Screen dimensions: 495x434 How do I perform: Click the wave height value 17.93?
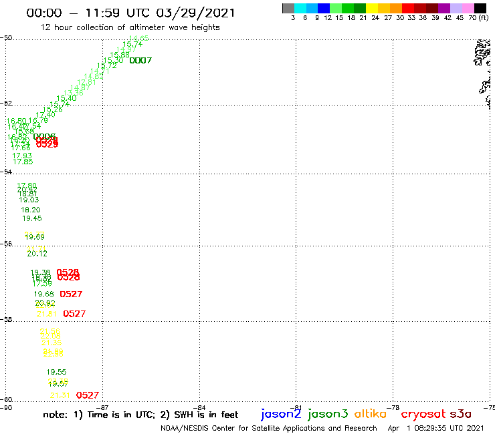22,156
